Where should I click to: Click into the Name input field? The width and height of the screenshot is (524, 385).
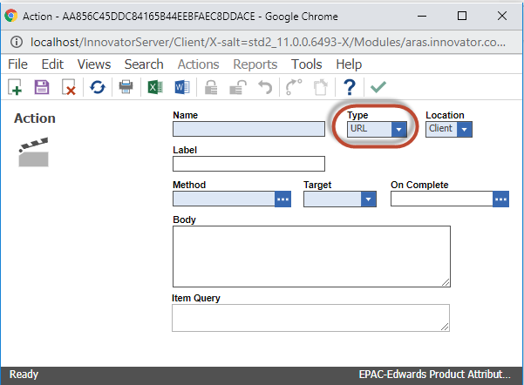tap(248, 129)
